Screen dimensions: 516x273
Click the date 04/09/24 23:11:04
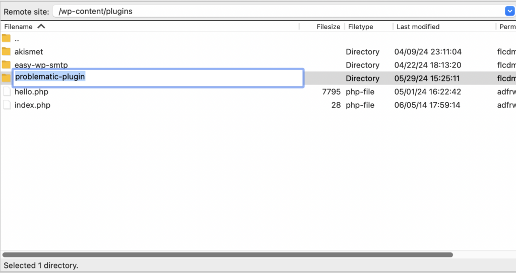[428, 52]
